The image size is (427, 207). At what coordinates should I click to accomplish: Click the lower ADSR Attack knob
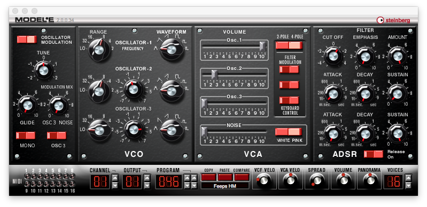333,133
